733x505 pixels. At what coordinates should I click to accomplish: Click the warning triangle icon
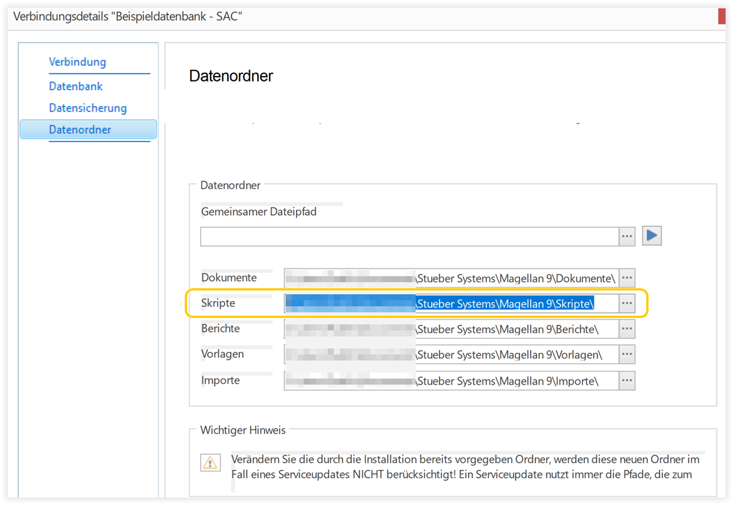coord(209,463)
